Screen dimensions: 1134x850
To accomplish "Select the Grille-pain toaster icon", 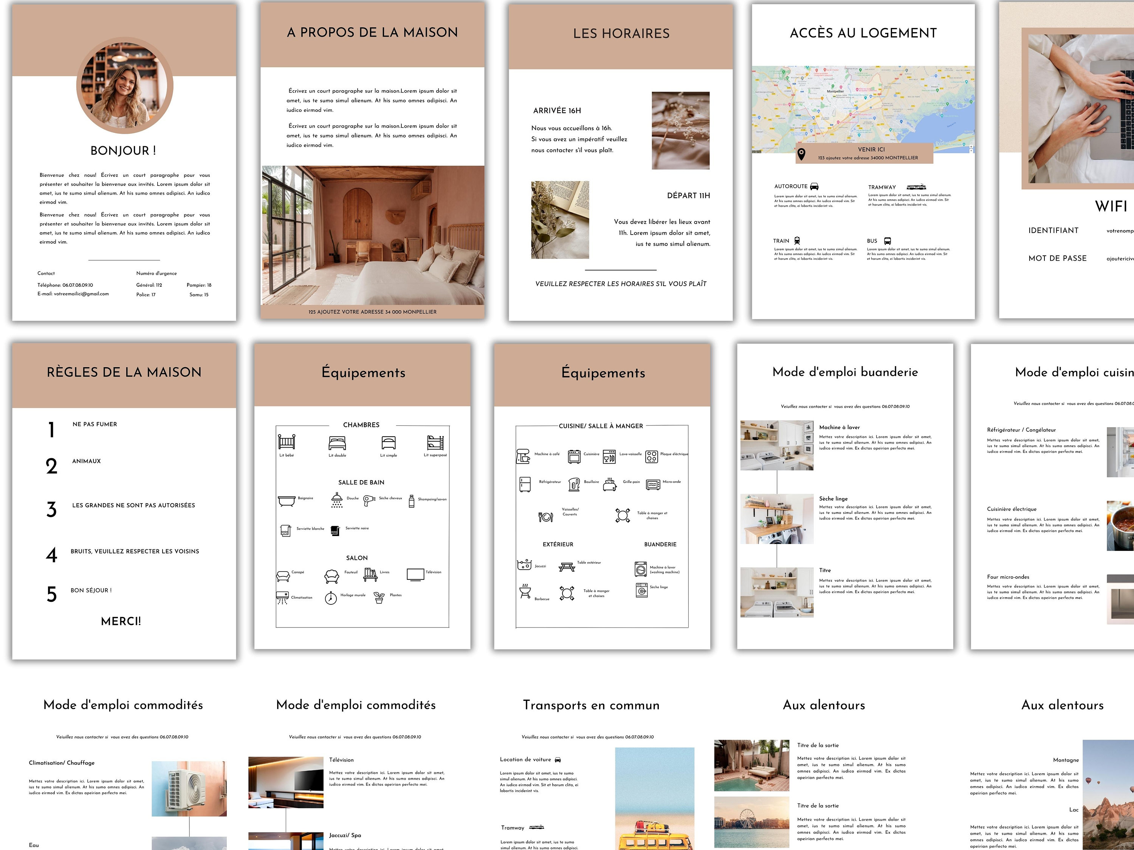I will (x=610, y=484).
